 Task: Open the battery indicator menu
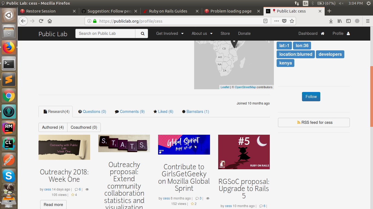point(326,3)
